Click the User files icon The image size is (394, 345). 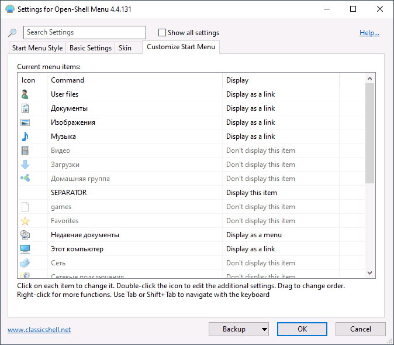point(25,94)
